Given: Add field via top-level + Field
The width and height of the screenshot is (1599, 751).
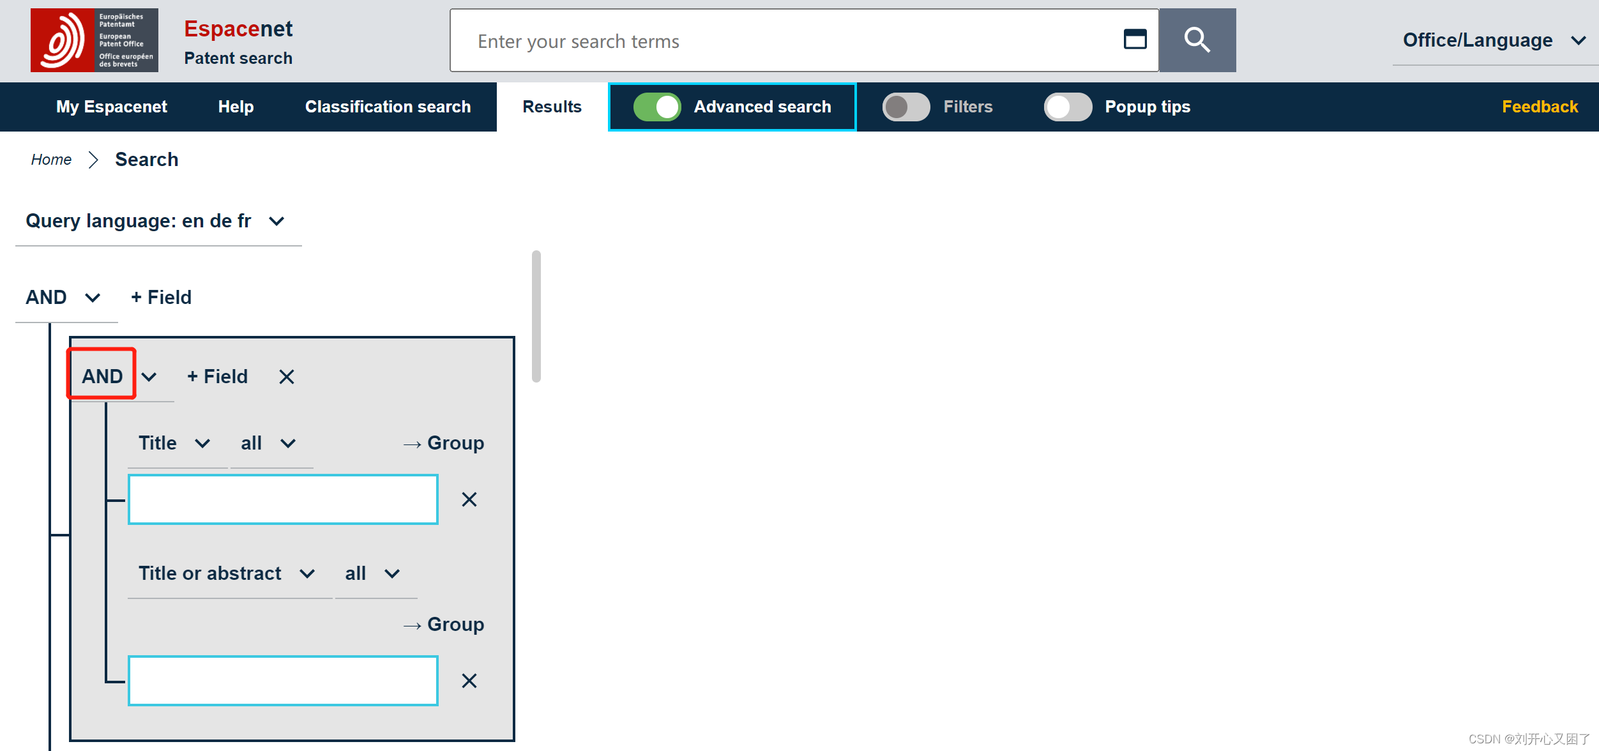Looking at the screenshot, I should pos(161,298).
